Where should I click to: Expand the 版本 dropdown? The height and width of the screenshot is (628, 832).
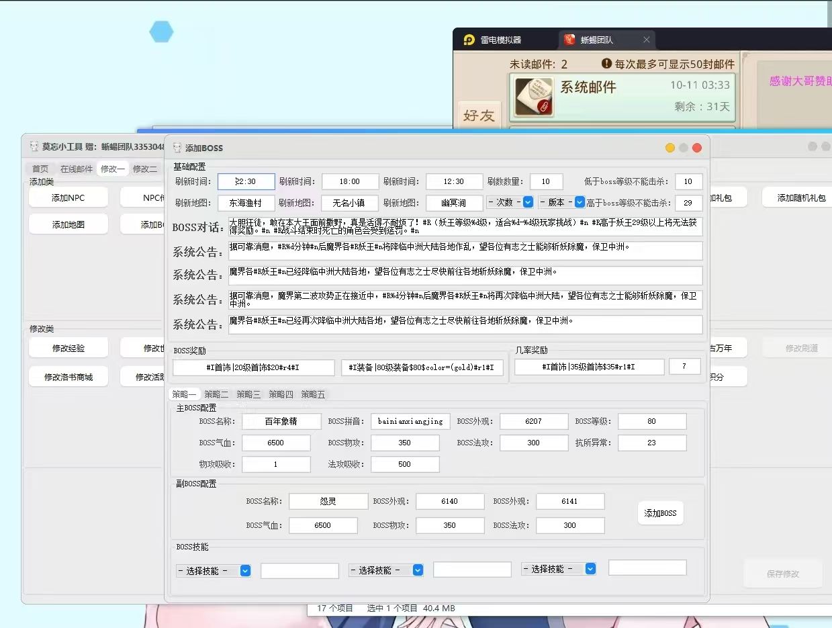click(x=580, y=202)
